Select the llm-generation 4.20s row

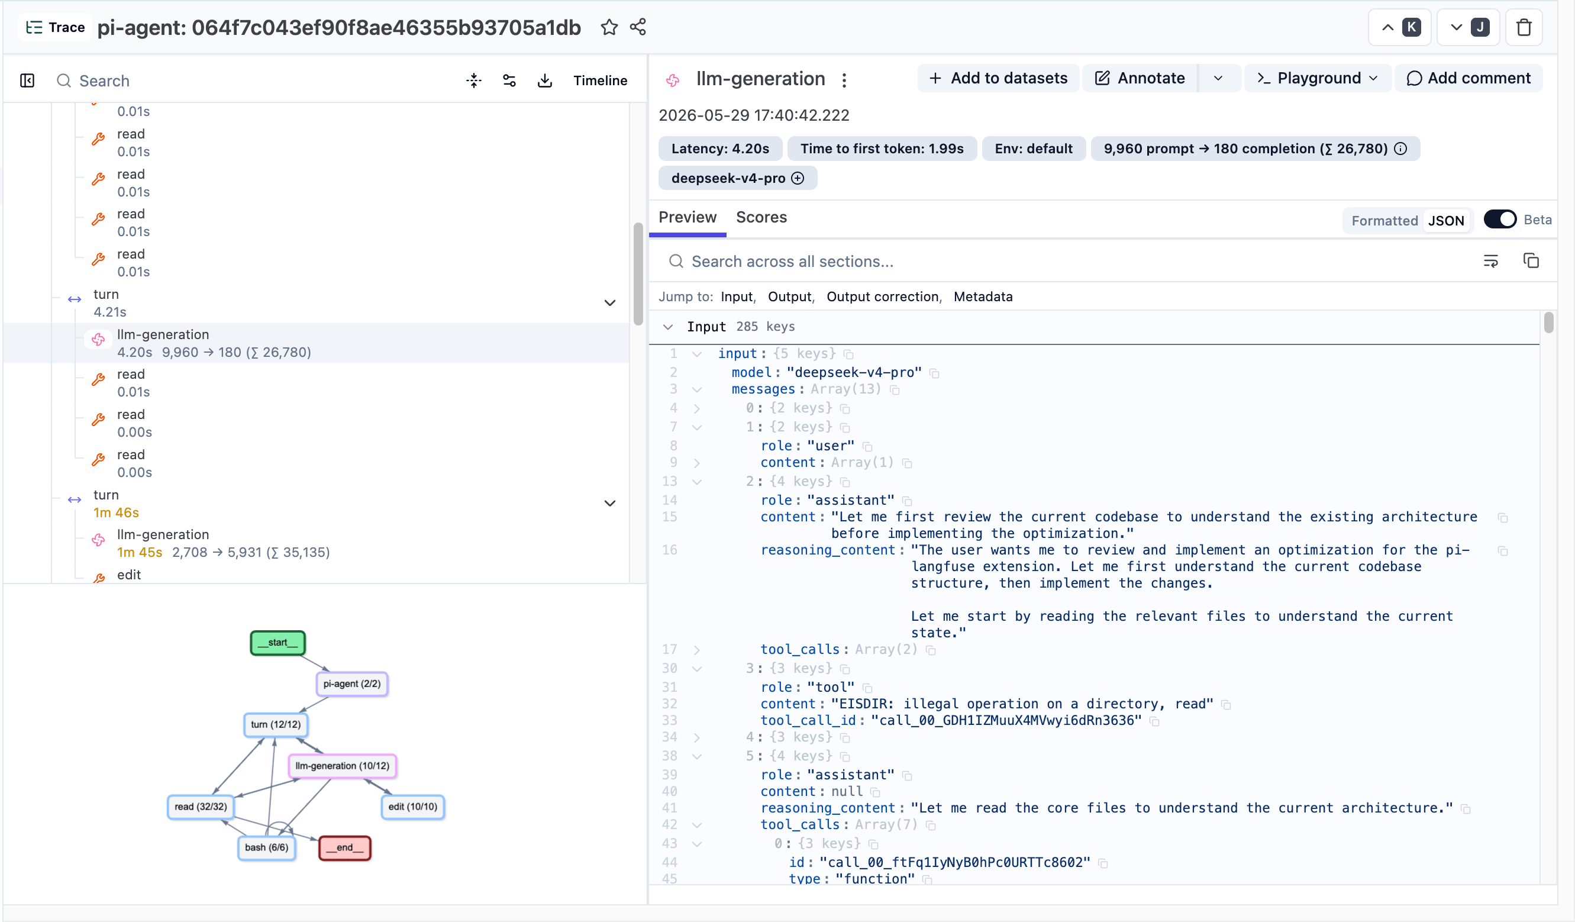[317, 343]
